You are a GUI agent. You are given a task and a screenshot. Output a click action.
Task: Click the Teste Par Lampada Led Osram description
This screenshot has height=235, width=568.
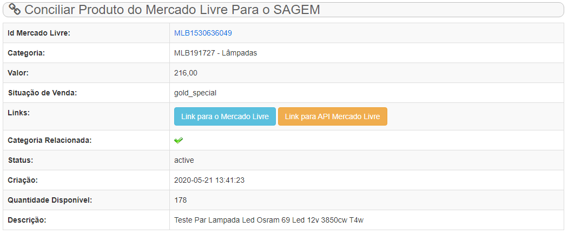coord(269,220)
